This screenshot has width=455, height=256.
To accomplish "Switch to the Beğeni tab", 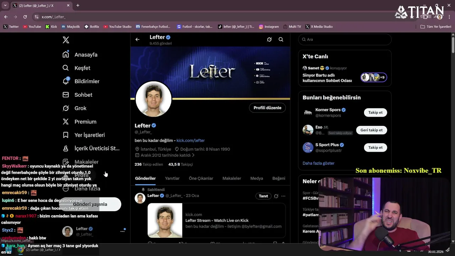I will point(279,178).
